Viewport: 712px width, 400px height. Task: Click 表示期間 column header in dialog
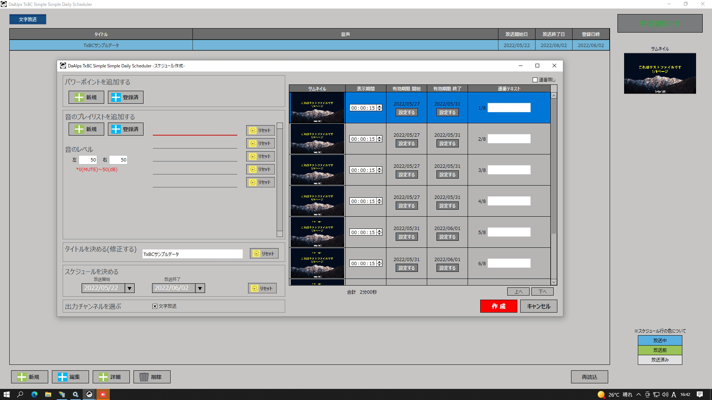(366, 89)
